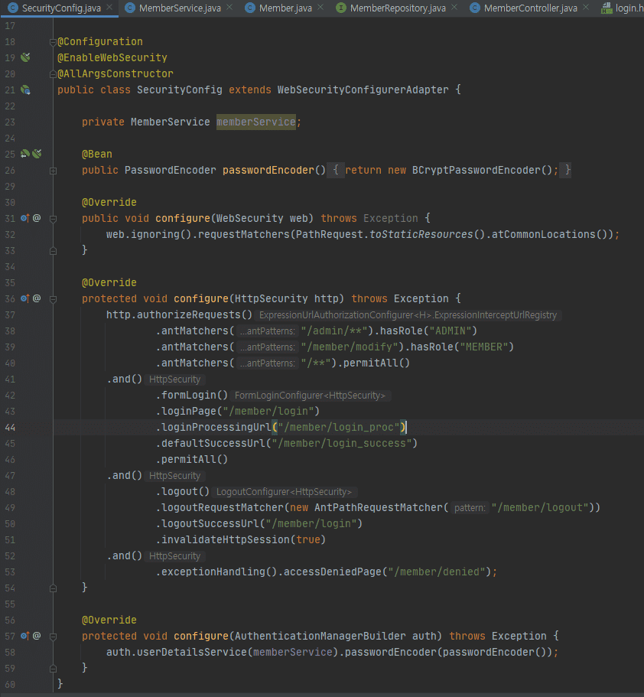Click the @ gutter marker on line 57
This screenshot has height=697, width=644.
point(37,636)
